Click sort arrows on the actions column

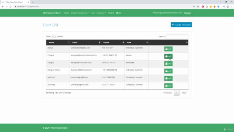click(187, 43)
